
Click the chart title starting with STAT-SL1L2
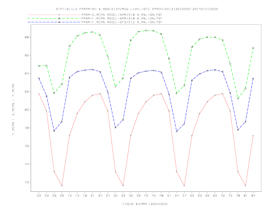[x=137, y=9]
